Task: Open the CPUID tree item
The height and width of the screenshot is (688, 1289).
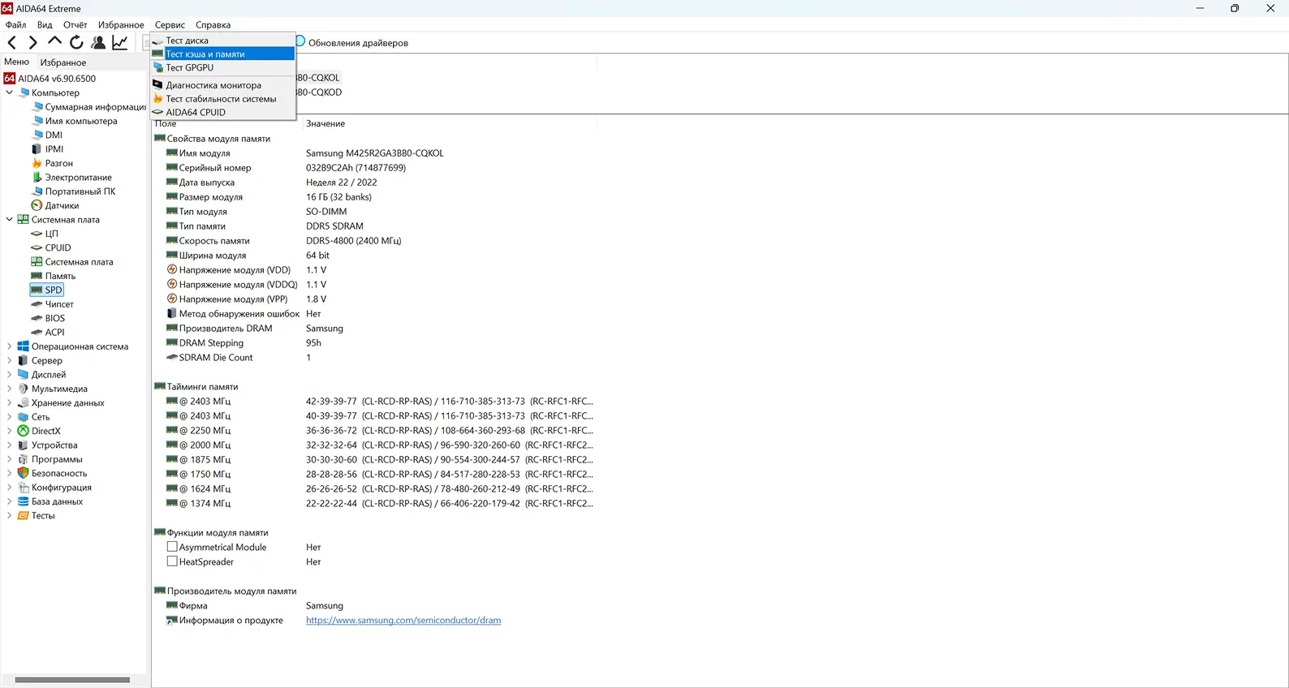Action: 58,247
